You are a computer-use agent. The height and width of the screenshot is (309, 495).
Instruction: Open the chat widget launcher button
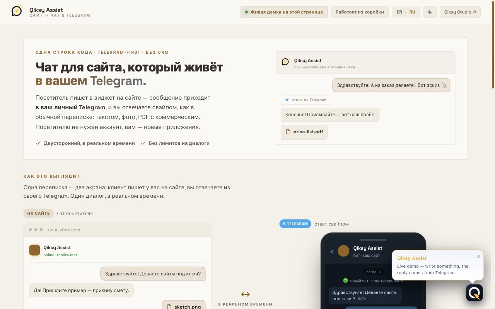(475, 293)
